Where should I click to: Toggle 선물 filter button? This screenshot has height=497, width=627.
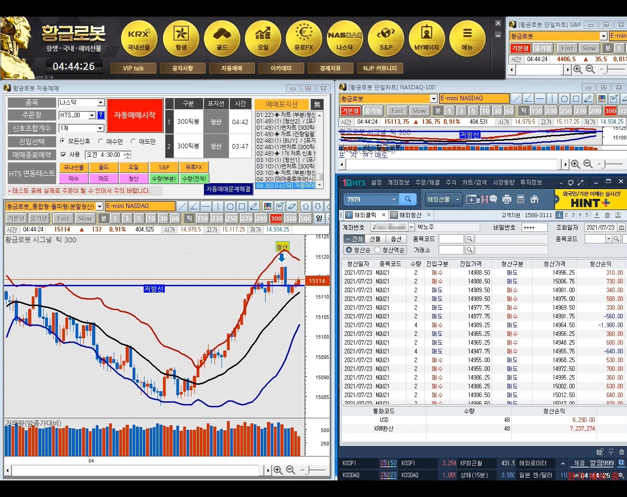pos(375,239)
